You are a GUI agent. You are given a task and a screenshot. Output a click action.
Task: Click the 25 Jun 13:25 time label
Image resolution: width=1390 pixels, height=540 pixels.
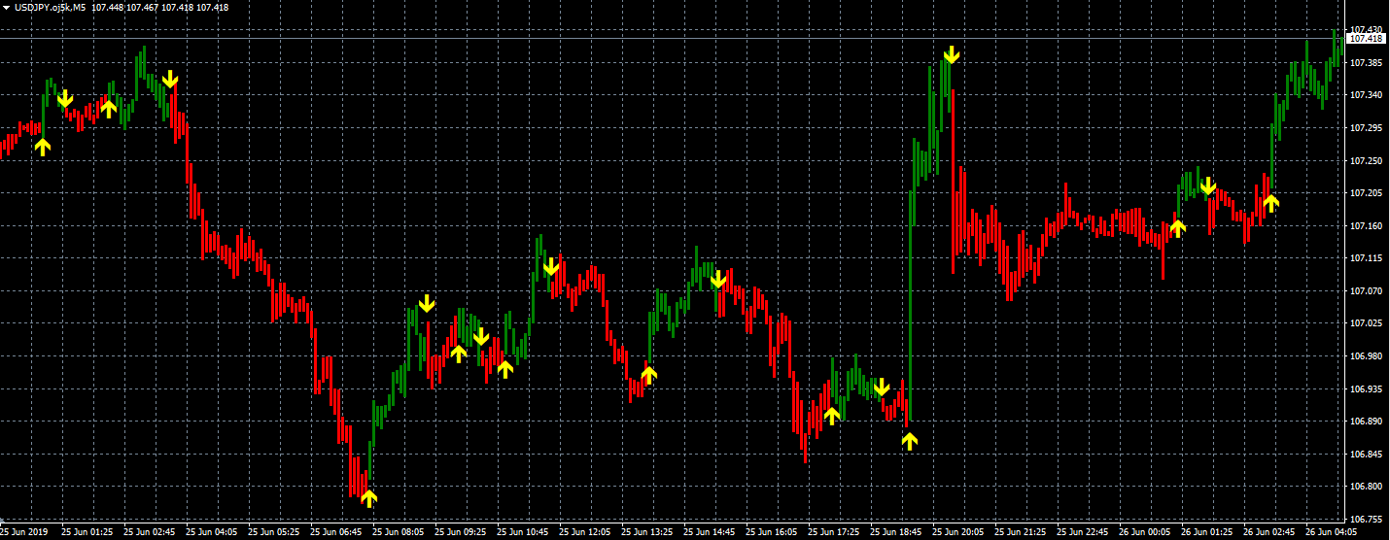[x=647, y=532]
